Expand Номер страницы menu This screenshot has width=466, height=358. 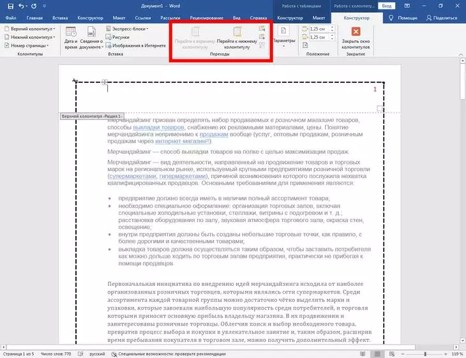28,46
